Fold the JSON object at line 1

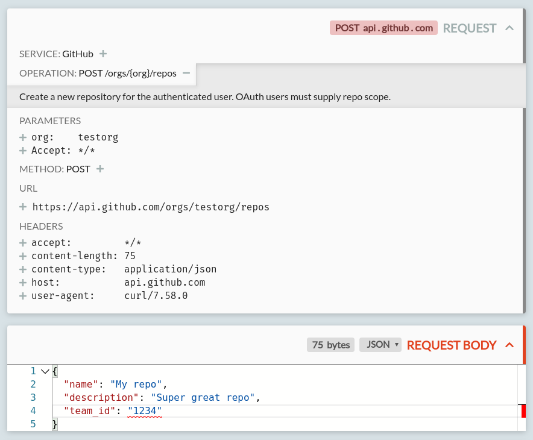45,371
